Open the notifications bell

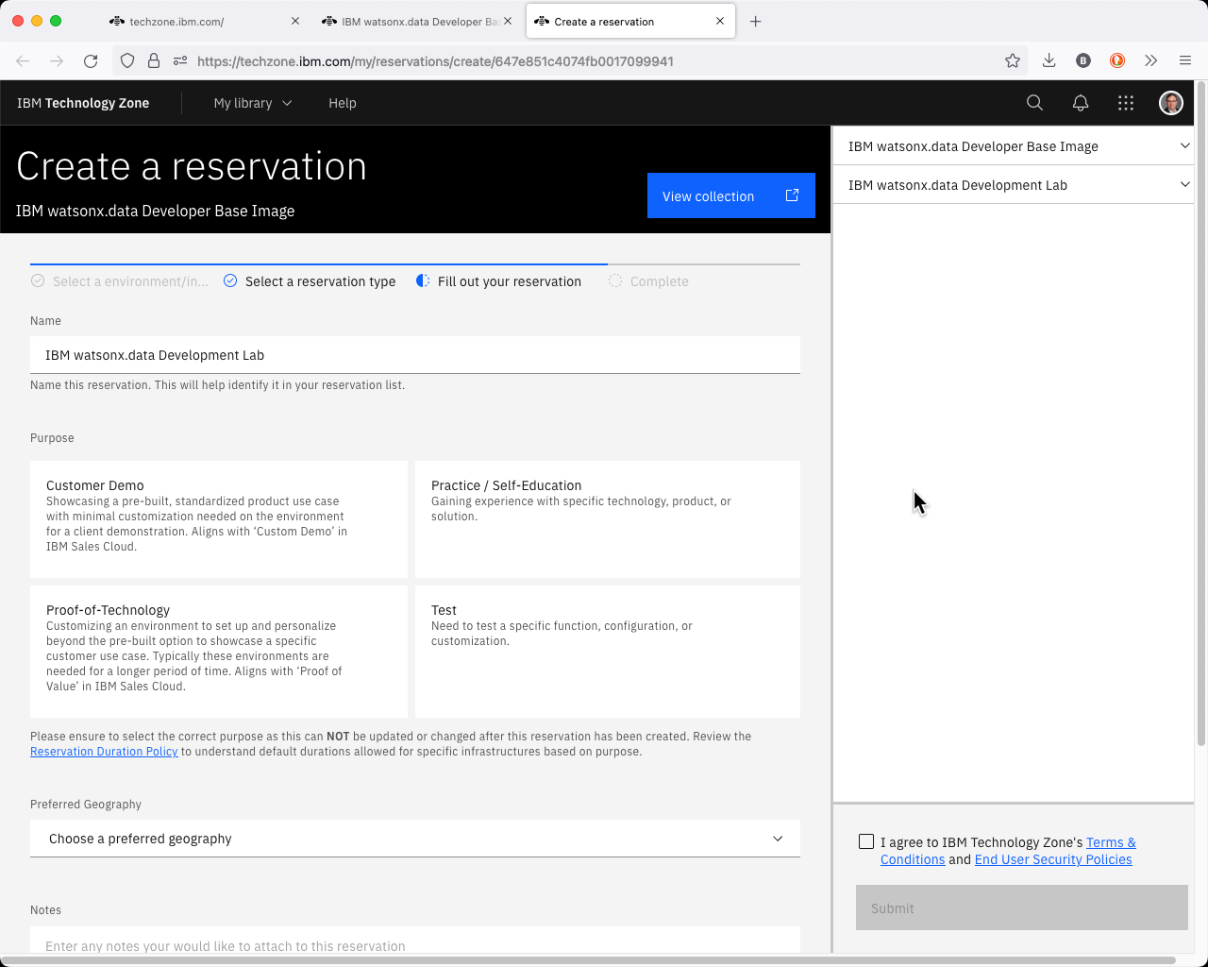coord(1081,103)
